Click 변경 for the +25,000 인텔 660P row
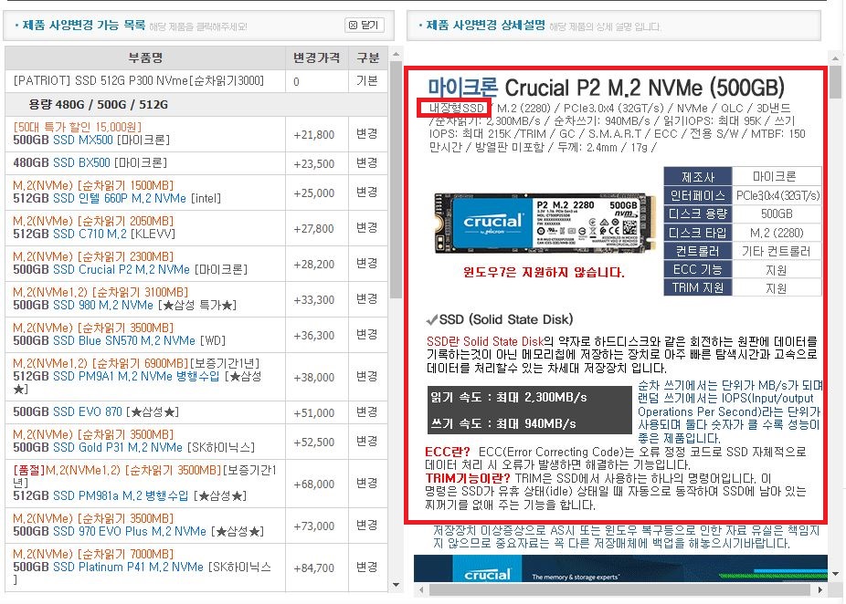 click(x=367, y=192)
